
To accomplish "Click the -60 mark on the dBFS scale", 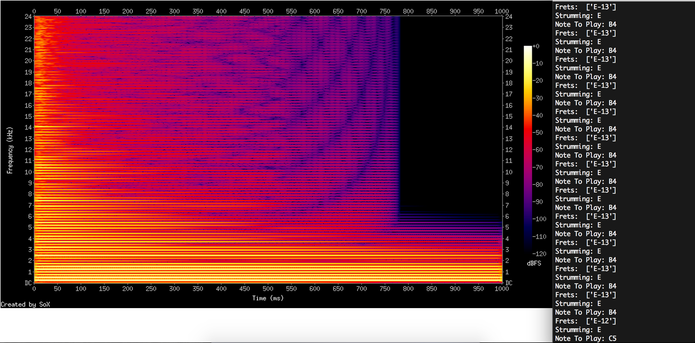I will [x=537, y=150].
